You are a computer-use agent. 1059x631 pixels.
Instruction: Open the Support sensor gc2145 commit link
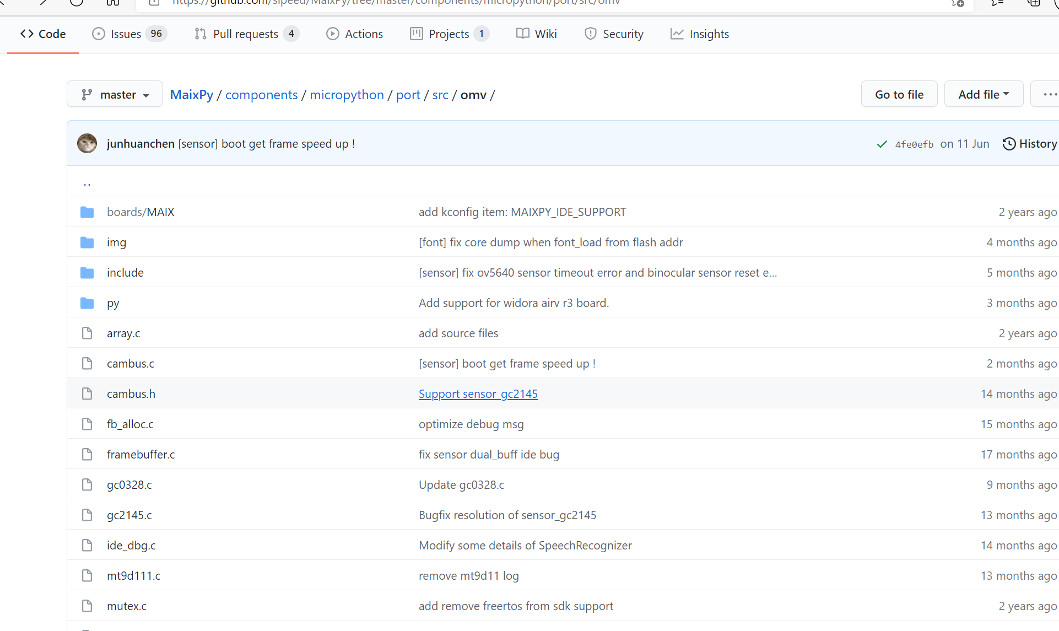click(478, 394)
